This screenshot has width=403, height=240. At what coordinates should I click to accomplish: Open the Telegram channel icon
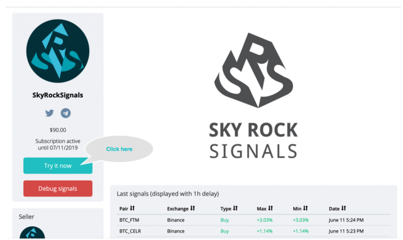66,113
